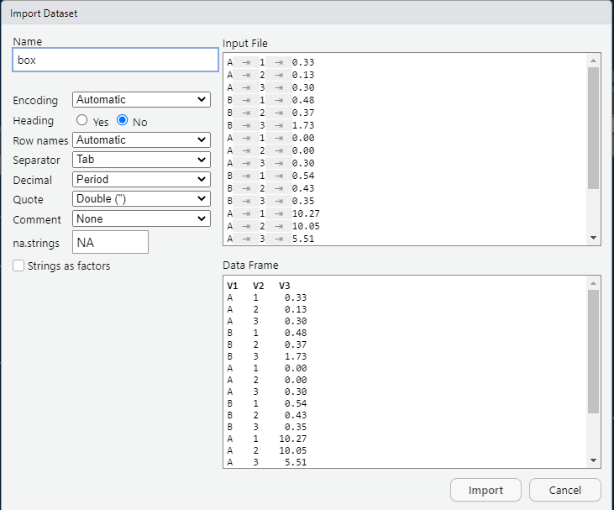Click the Import button

pyautogui.click(x=485, y=490)
